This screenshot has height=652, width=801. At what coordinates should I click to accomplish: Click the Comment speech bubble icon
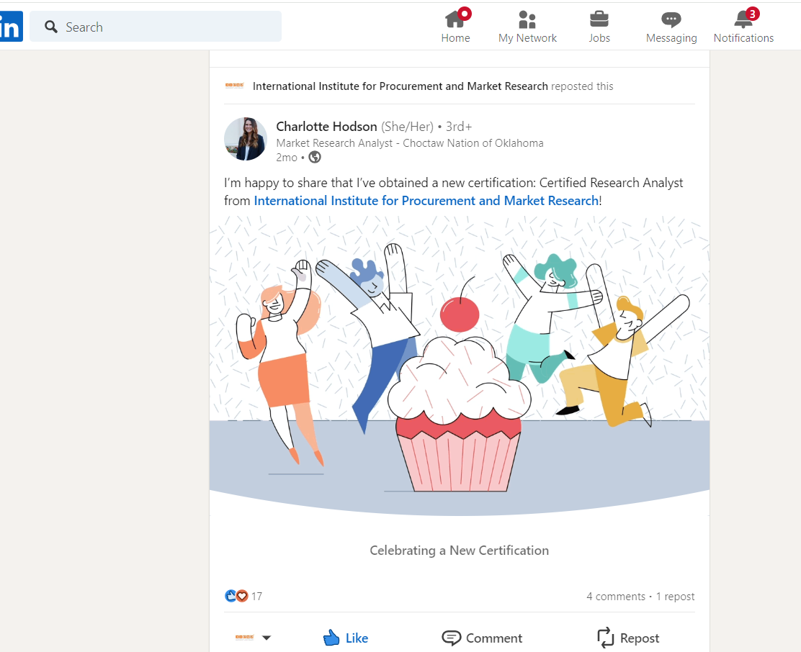pyautogui.click(x=451, y=638)
